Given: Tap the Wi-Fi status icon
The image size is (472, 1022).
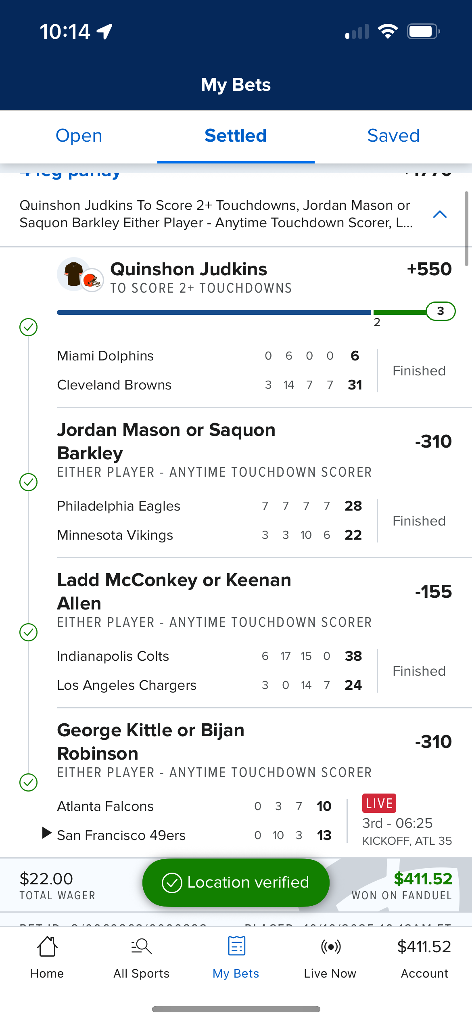Looking at the screenshot, I should 388,31.
